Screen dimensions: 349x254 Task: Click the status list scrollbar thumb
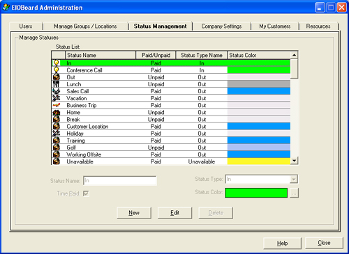click(294, 69)
